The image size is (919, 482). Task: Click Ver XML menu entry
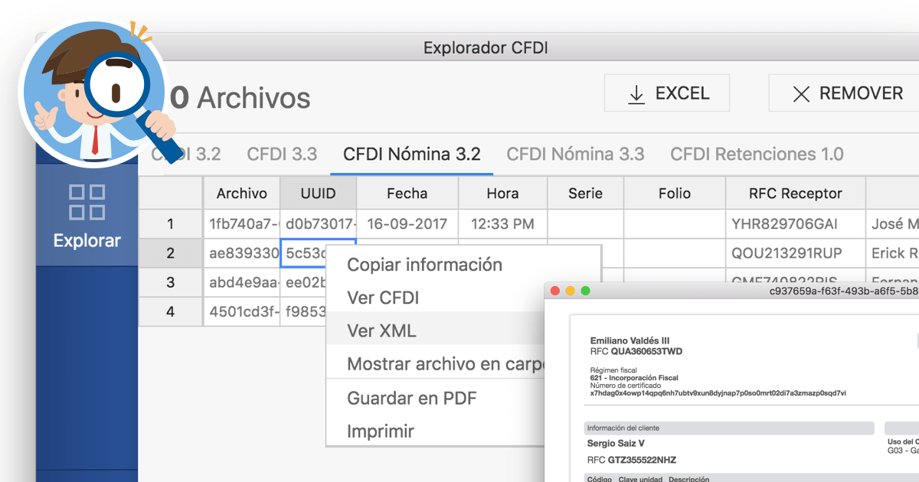click(381, 331)
